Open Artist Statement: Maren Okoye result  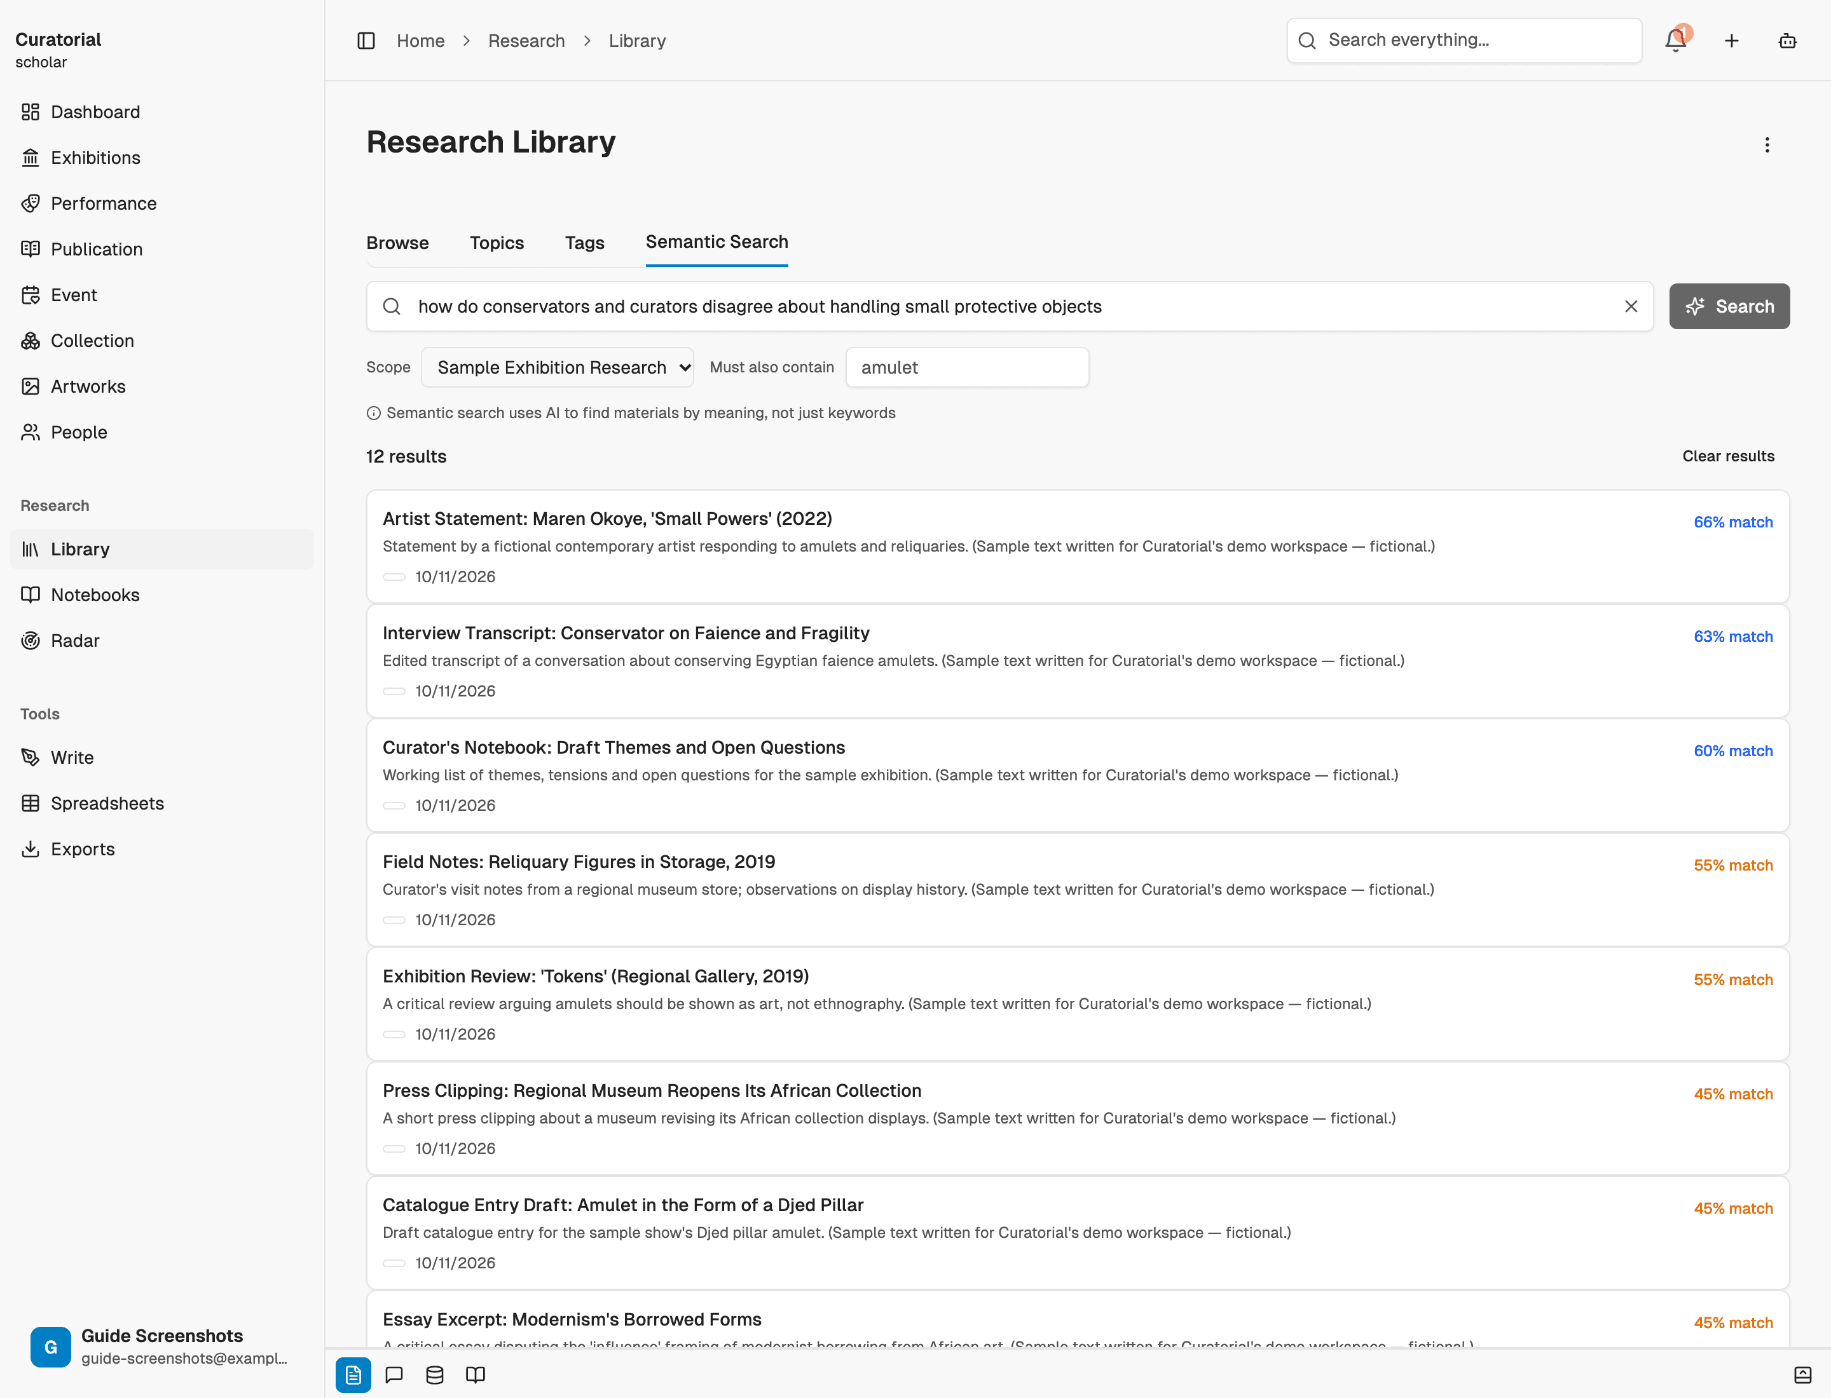click(x=1078, y=546)
